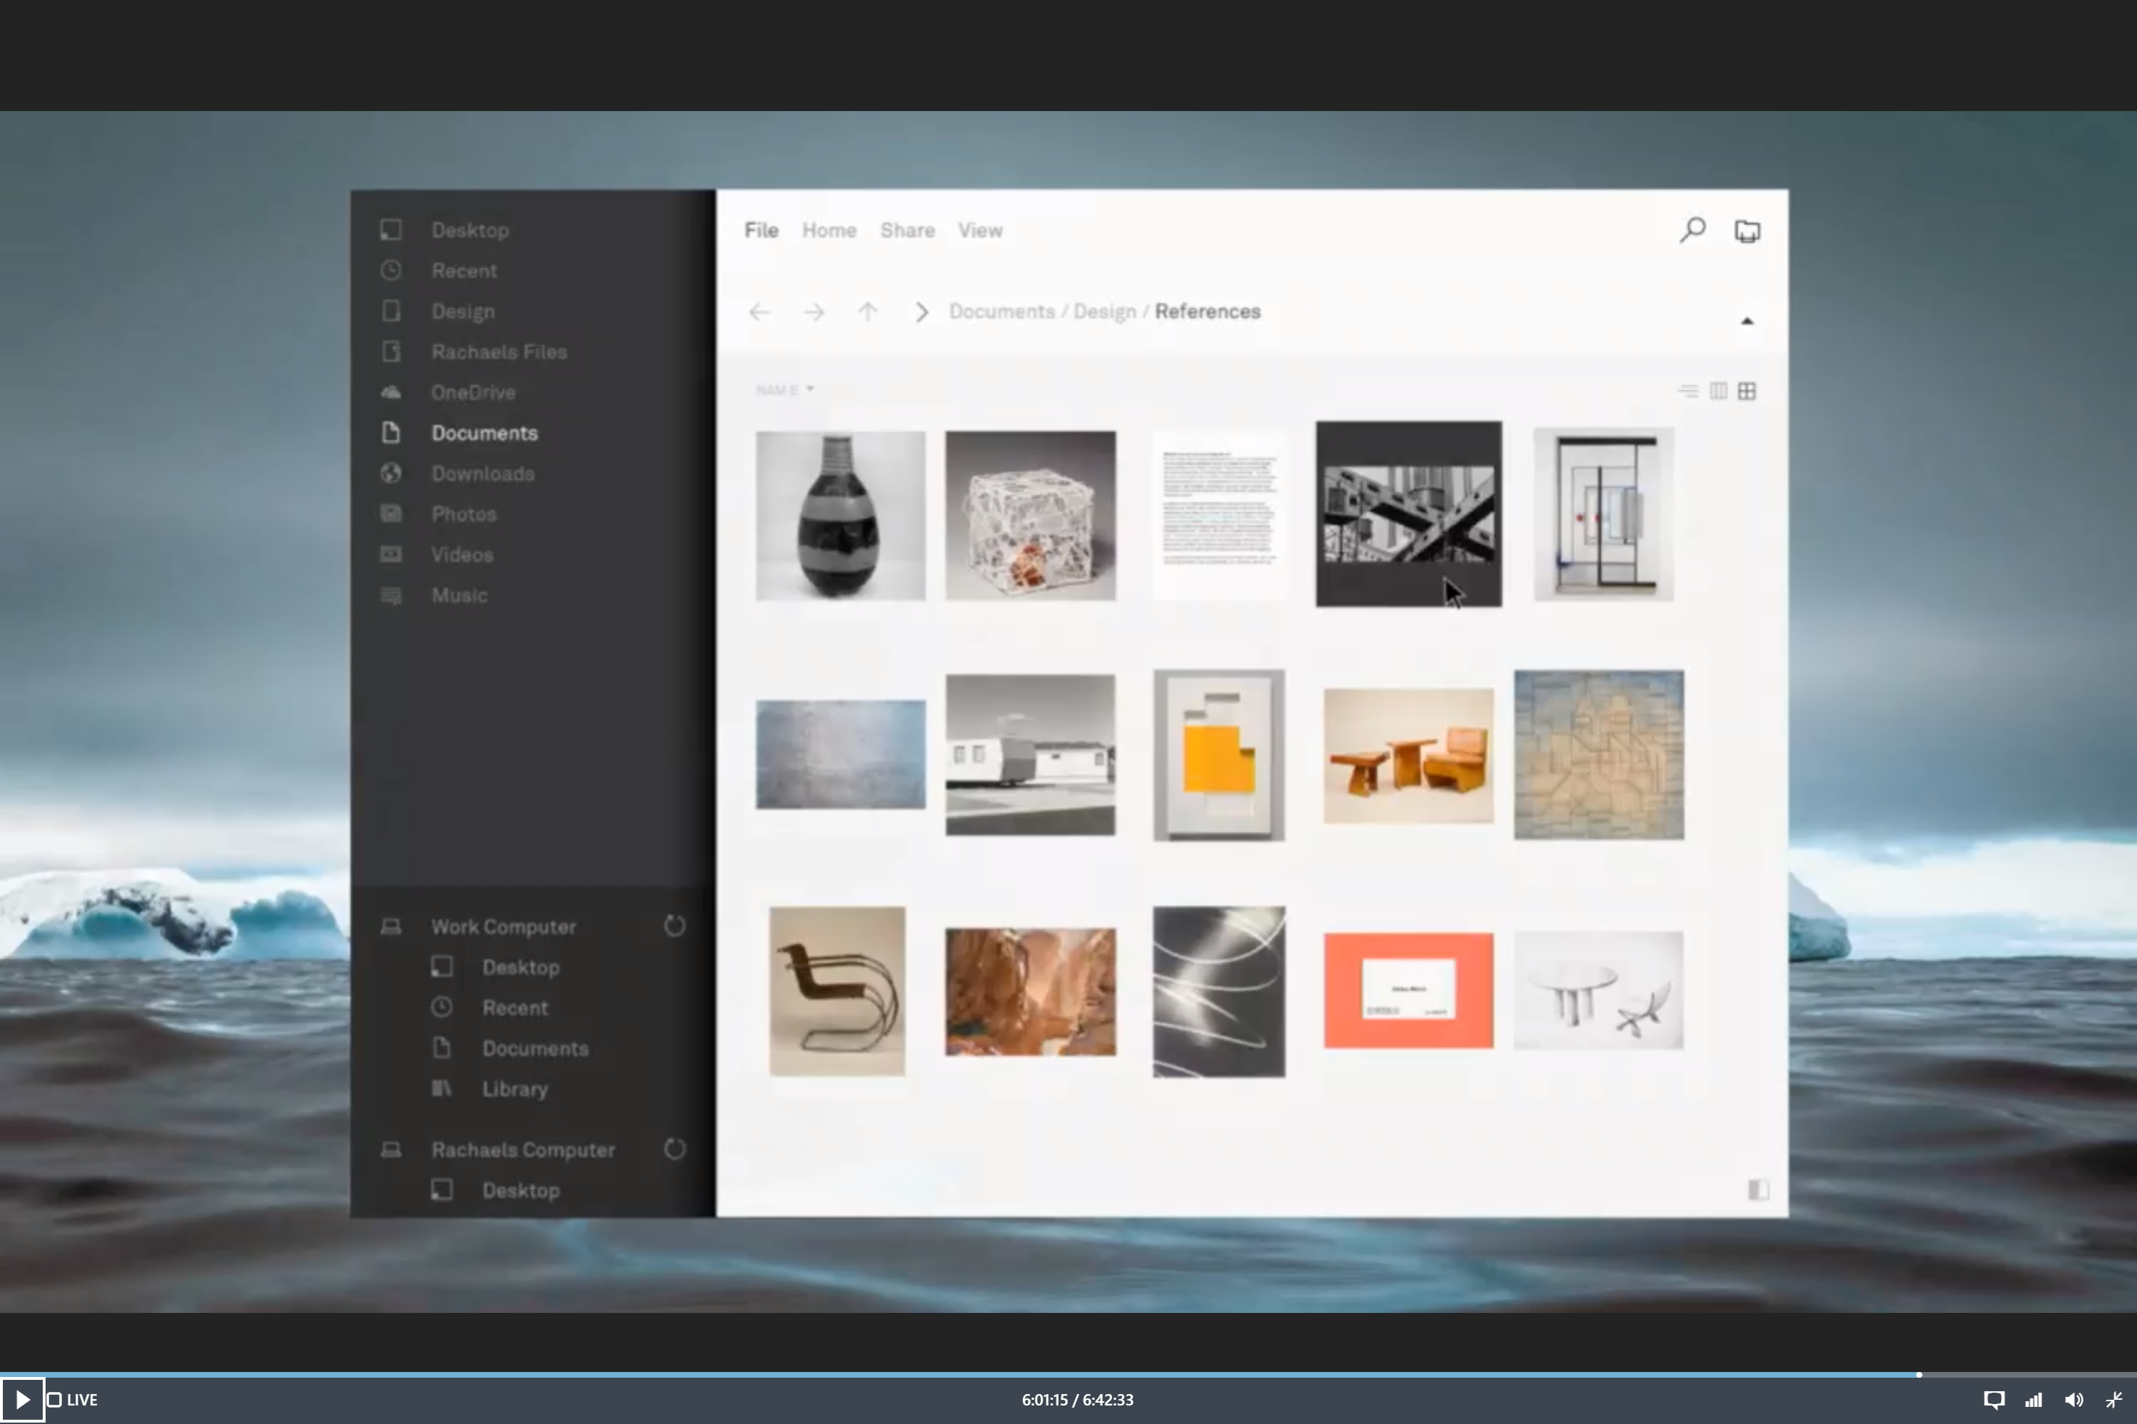Go to Design in breadcrumb path
2137x1424 pixels.
tap(1104, 312)
